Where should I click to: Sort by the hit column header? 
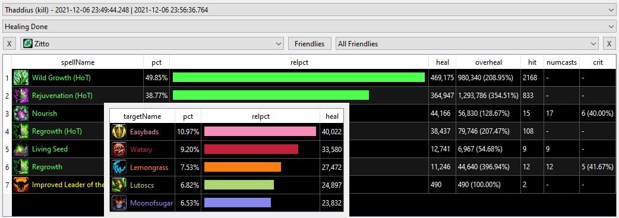tap(532, 62)
